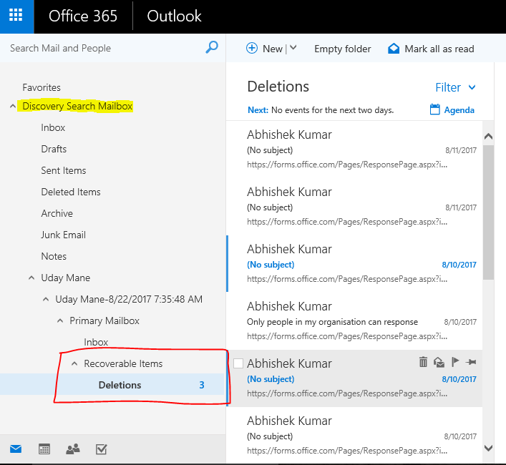Image resolution: width=506 pixels, height=465 pixels.
Task: Flag the hovered Abhishek Kumar message
Action: 455,362
